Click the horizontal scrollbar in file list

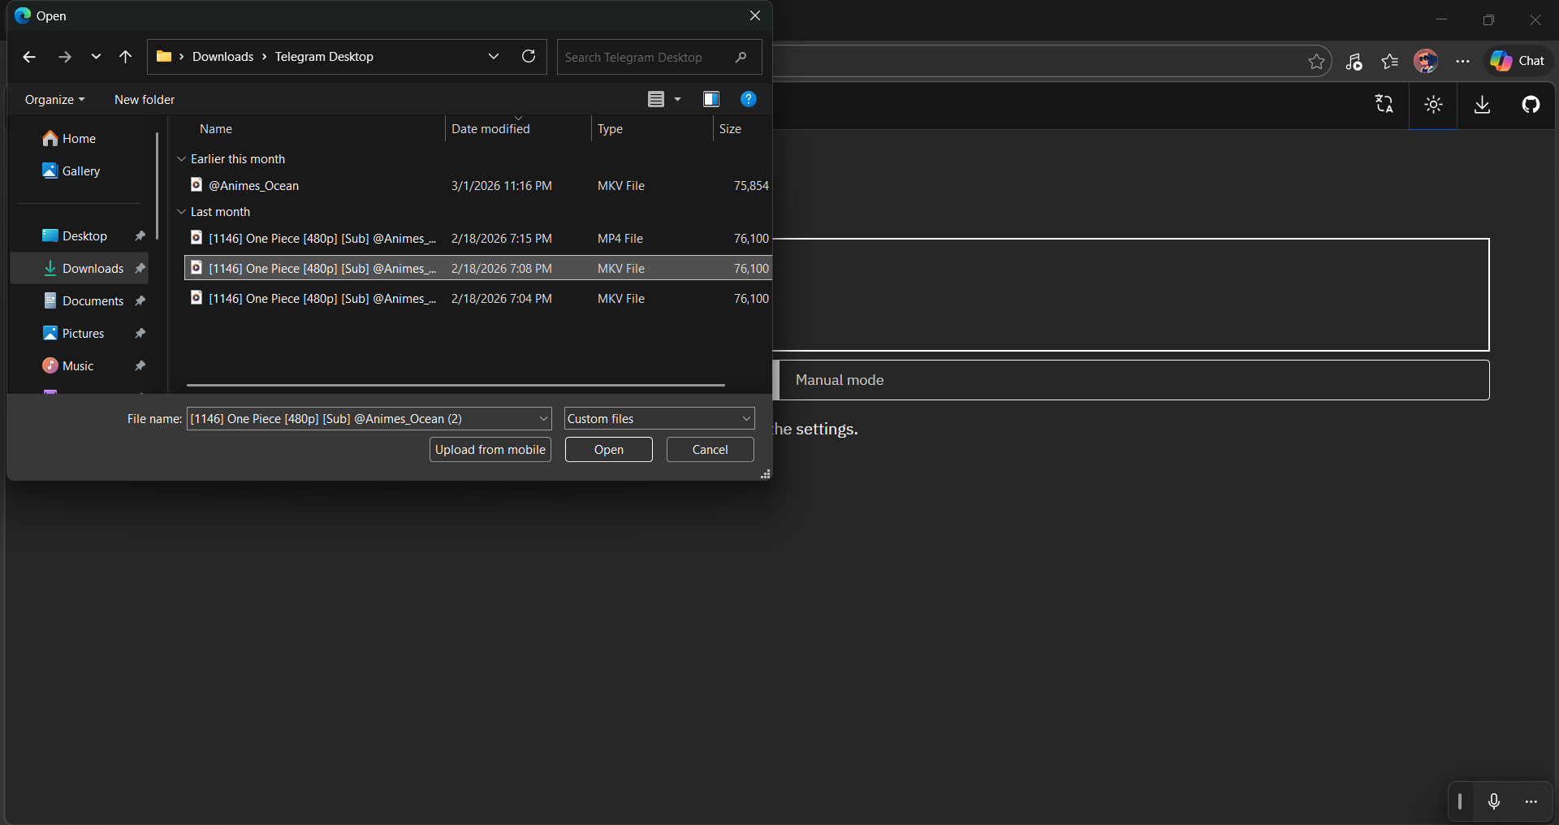coord(455,386)
